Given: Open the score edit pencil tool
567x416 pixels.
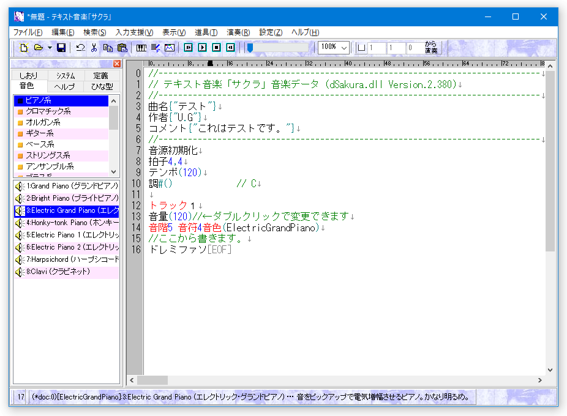Looking at the screenshot, I should pyautogui.click(x=156, y=48).
